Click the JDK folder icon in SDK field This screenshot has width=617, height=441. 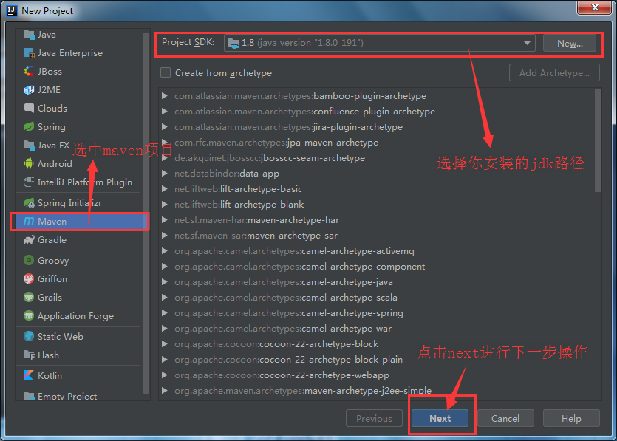(233, 44)
